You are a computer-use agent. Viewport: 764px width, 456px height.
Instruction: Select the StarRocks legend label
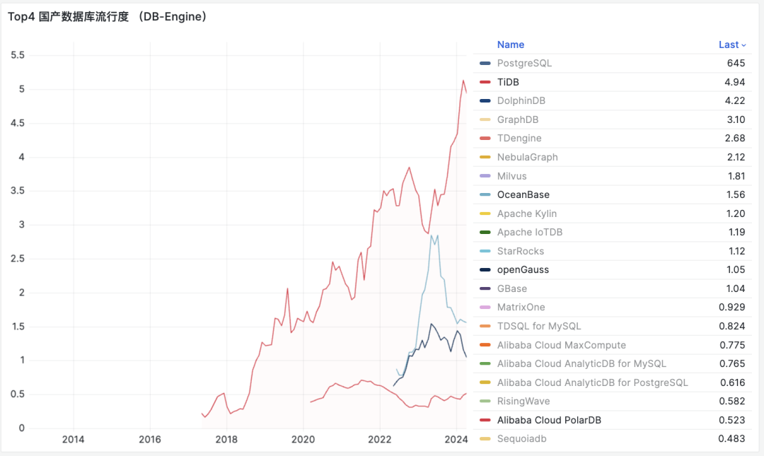(520, 251)
